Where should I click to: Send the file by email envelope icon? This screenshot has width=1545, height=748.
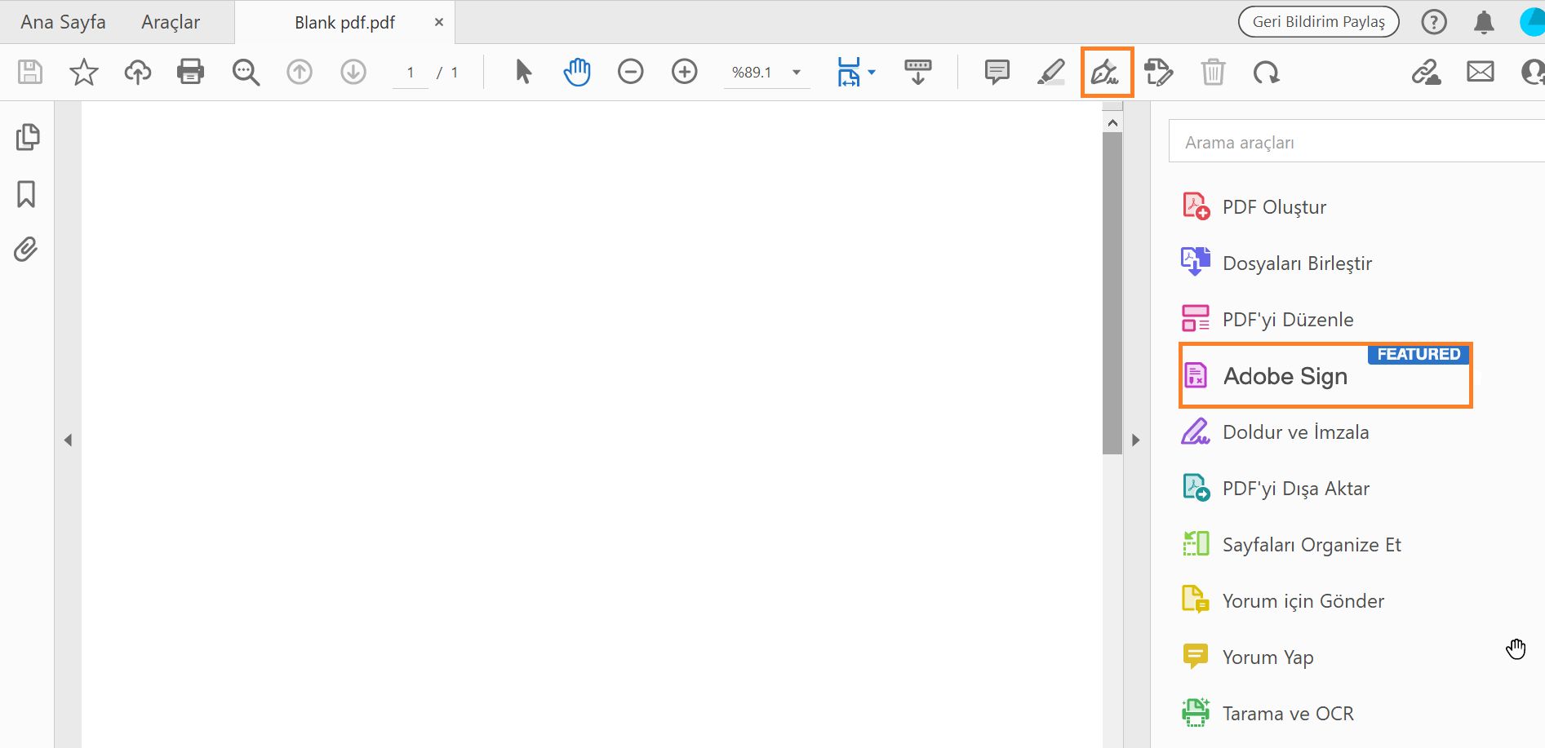(1481, 72)
